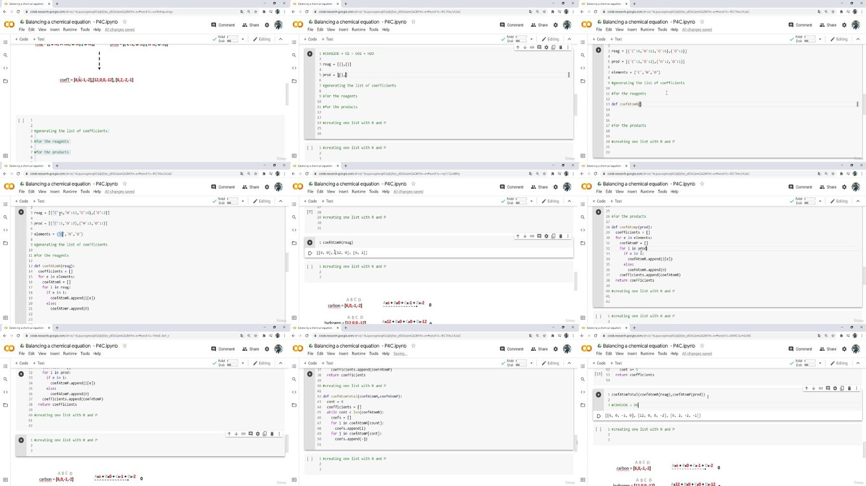This screenshot has width=866, height=486.
Task: Open Chrome three-dot menu in 'reag = [{},{}]' window
Action: (574, 11)
